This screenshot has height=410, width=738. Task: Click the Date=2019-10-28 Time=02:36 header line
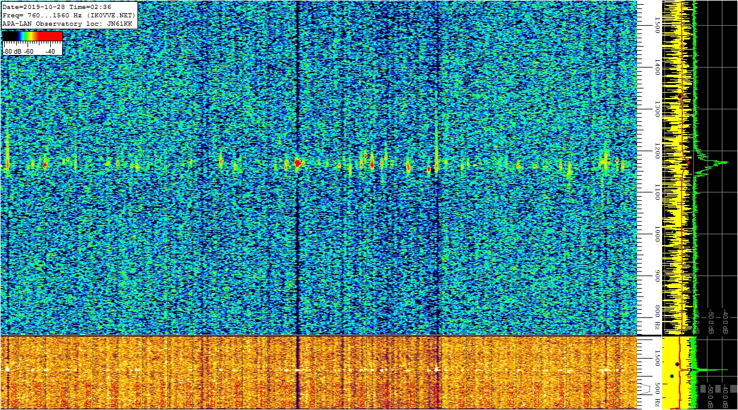pyautogui.click(x=57, y=7)
